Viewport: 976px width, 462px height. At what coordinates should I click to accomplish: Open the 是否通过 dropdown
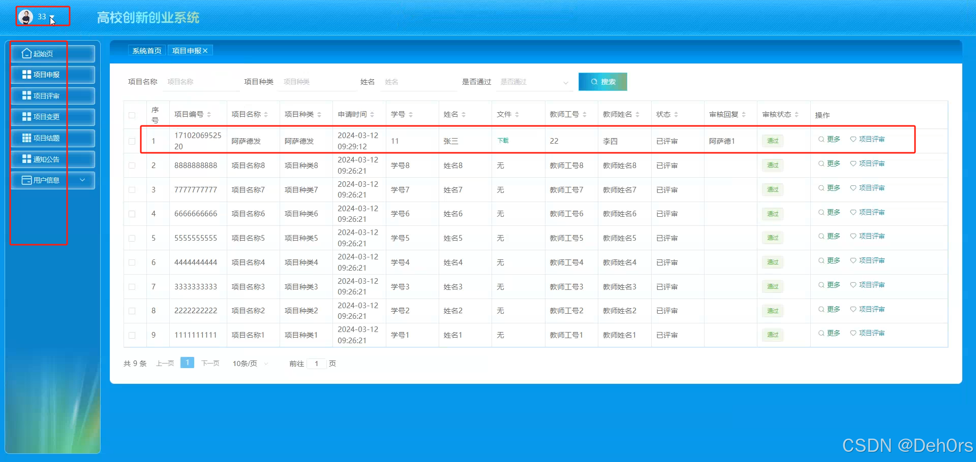(534, 82)
